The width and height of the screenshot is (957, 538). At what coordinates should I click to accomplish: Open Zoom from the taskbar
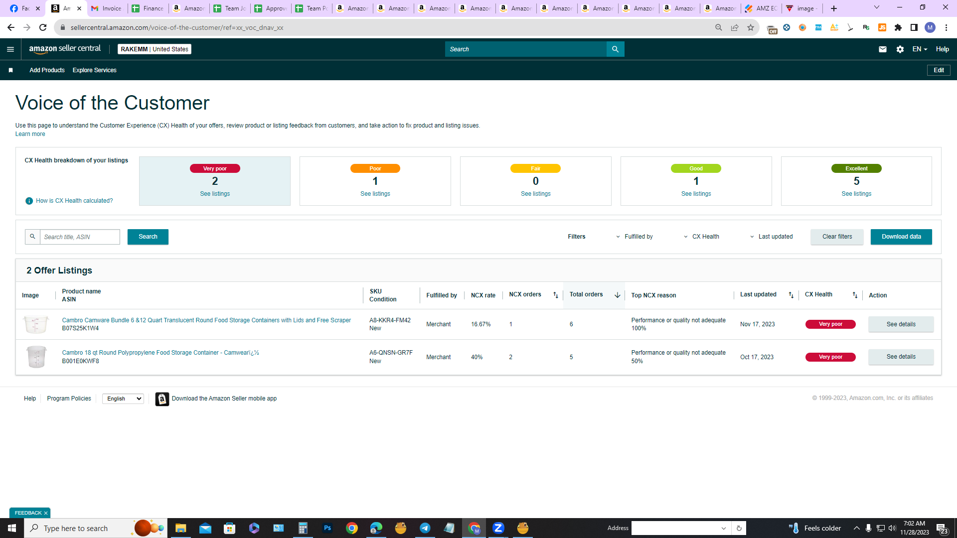coord(498,528)
